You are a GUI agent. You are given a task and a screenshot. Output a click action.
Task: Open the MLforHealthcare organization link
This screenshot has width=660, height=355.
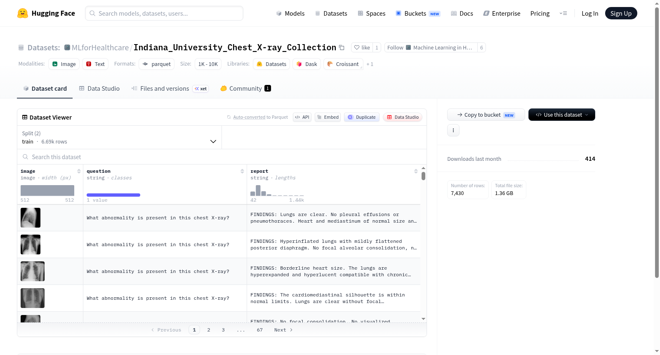(100, 47)
